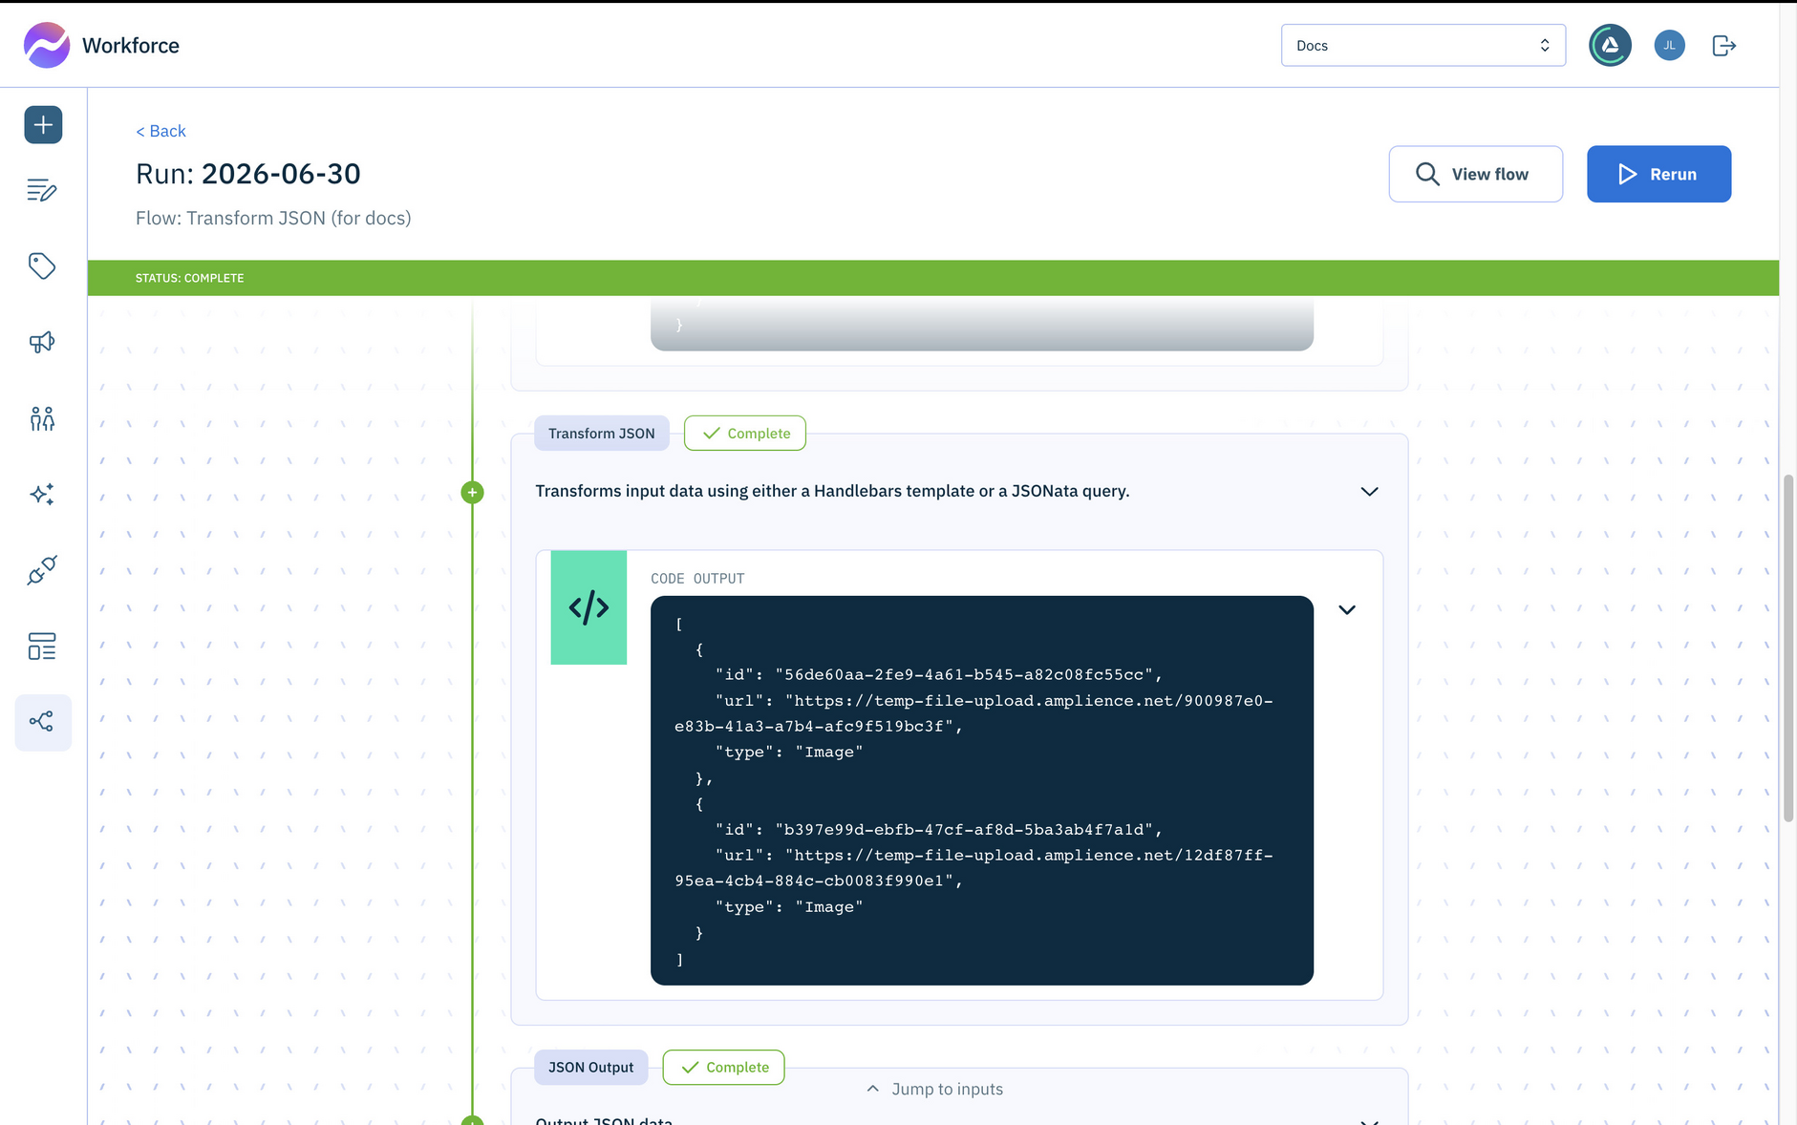
Task: Click the Run: 2026-06-30 heading
Action: [x=248, y=174]
